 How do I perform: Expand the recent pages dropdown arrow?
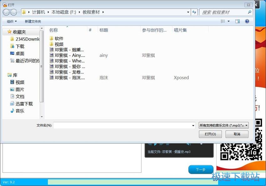click(19, 12)
